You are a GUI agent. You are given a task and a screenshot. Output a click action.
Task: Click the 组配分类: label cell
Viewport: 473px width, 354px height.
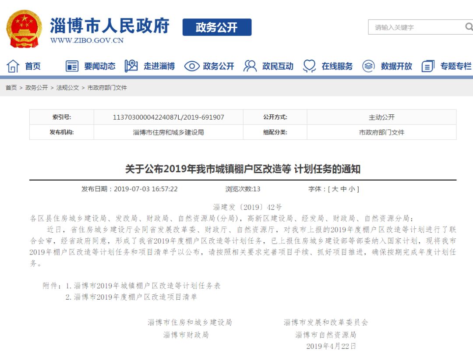coord(275,132)
